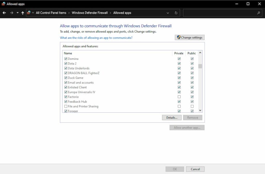265x174 pixels.
Task: Open the address bar dropdown
Action: pos(167,13)
